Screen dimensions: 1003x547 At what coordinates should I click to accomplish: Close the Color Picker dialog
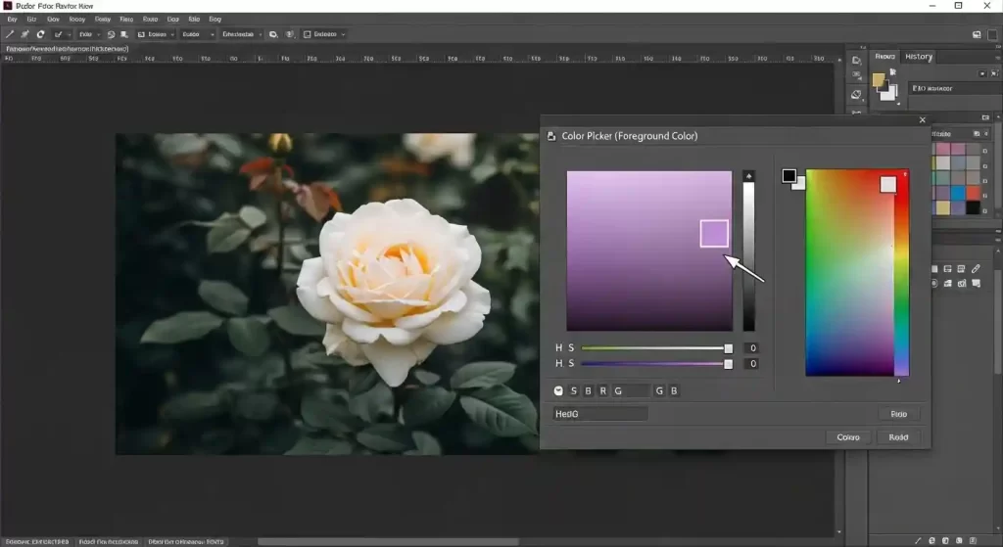(922, 120)
